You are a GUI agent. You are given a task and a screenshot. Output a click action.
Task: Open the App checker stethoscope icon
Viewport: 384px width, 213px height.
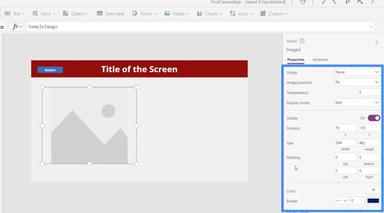pos(303,2)
